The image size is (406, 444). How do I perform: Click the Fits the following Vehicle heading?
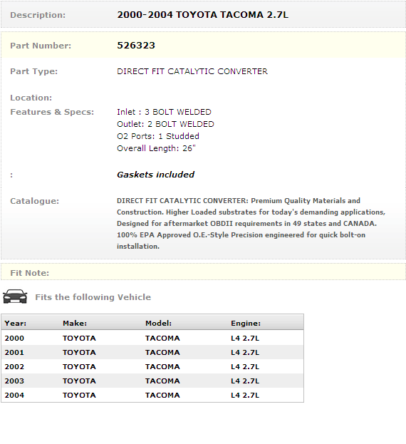click(x=93, y=297)
